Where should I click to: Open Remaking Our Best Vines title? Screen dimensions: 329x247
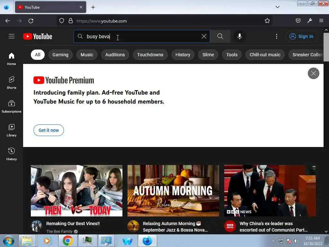click(73, 224)
